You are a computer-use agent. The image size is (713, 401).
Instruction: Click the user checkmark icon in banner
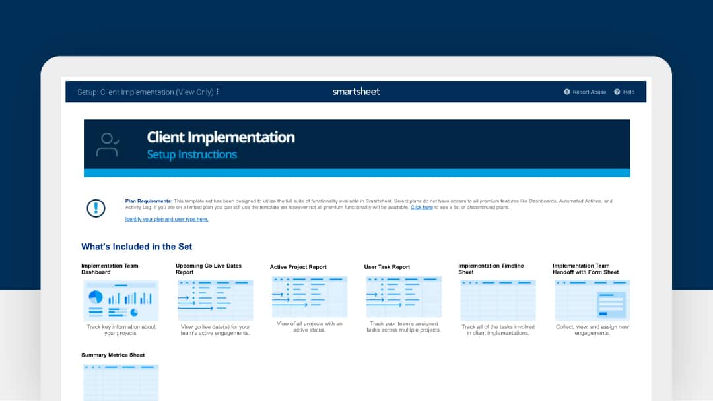coord(108,145)
